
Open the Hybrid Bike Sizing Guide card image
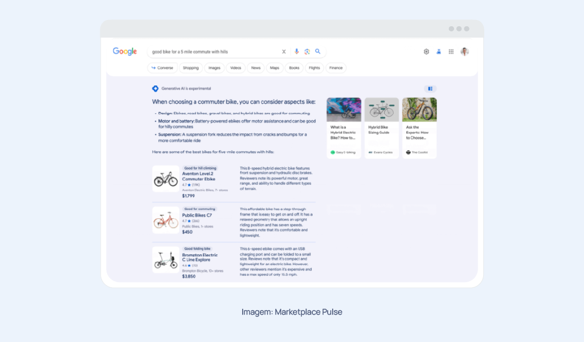(382, 109)
